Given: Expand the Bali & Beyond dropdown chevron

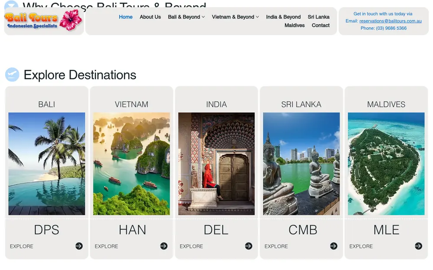Looking at the screenshot, I should (x=203, y=17).
